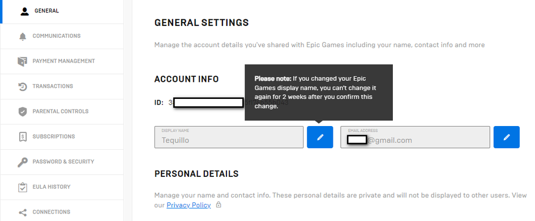This screenshot has width=535, height=221.
Task: Edit email address with pencil button
Action: (x=506, y=137)
